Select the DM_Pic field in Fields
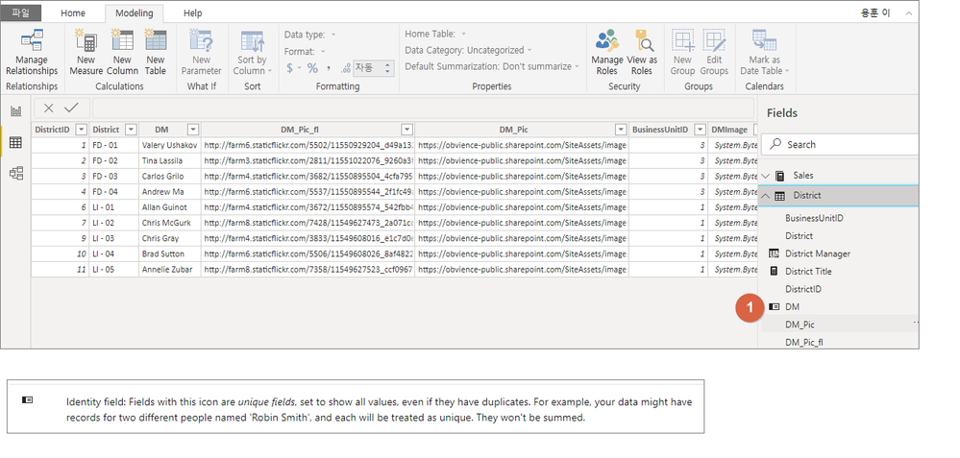 click(800, 325)
